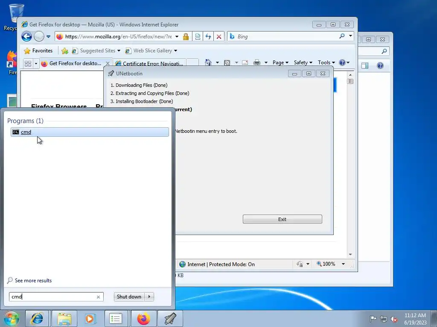Screen dimensions: 437x327
Task: Open Firefox from the taskbar
Action: 143,318
